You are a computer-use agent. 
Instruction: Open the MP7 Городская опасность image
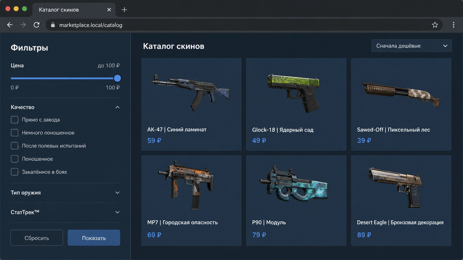tap(185, 185)
